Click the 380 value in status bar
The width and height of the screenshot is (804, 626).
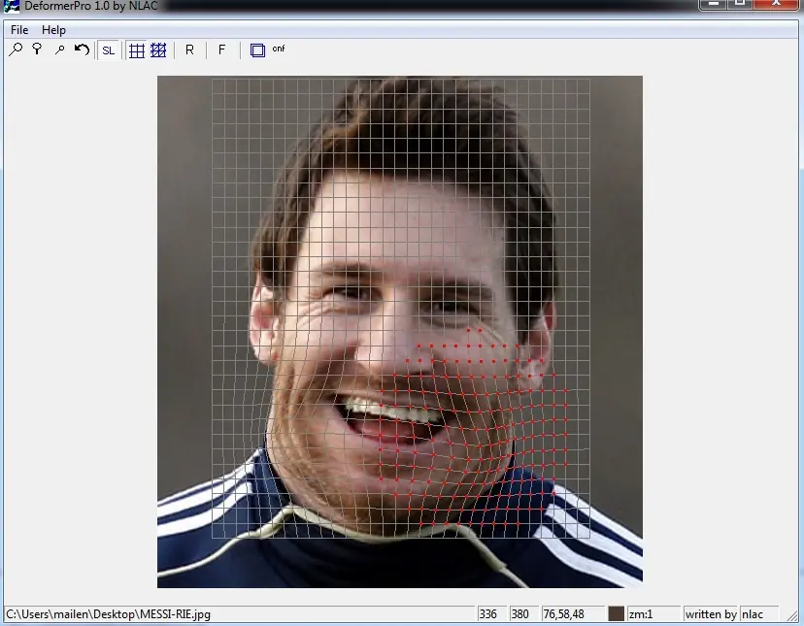pyautogui.click(x=519, y=613)
